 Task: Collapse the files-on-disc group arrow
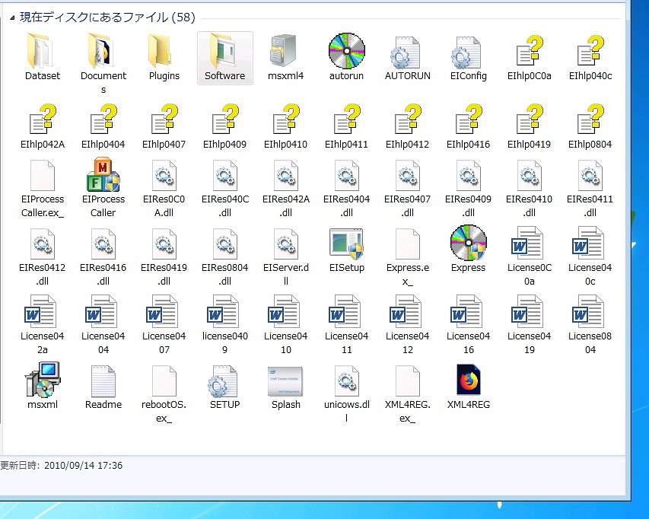click(x=12, y=18)
